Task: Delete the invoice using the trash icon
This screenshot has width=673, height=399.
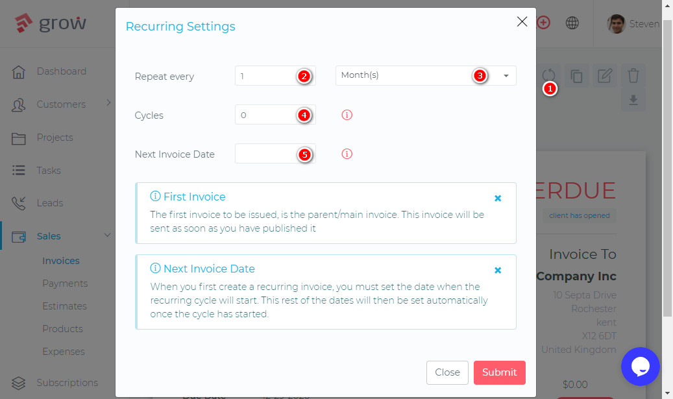Action: coord(633,76)
